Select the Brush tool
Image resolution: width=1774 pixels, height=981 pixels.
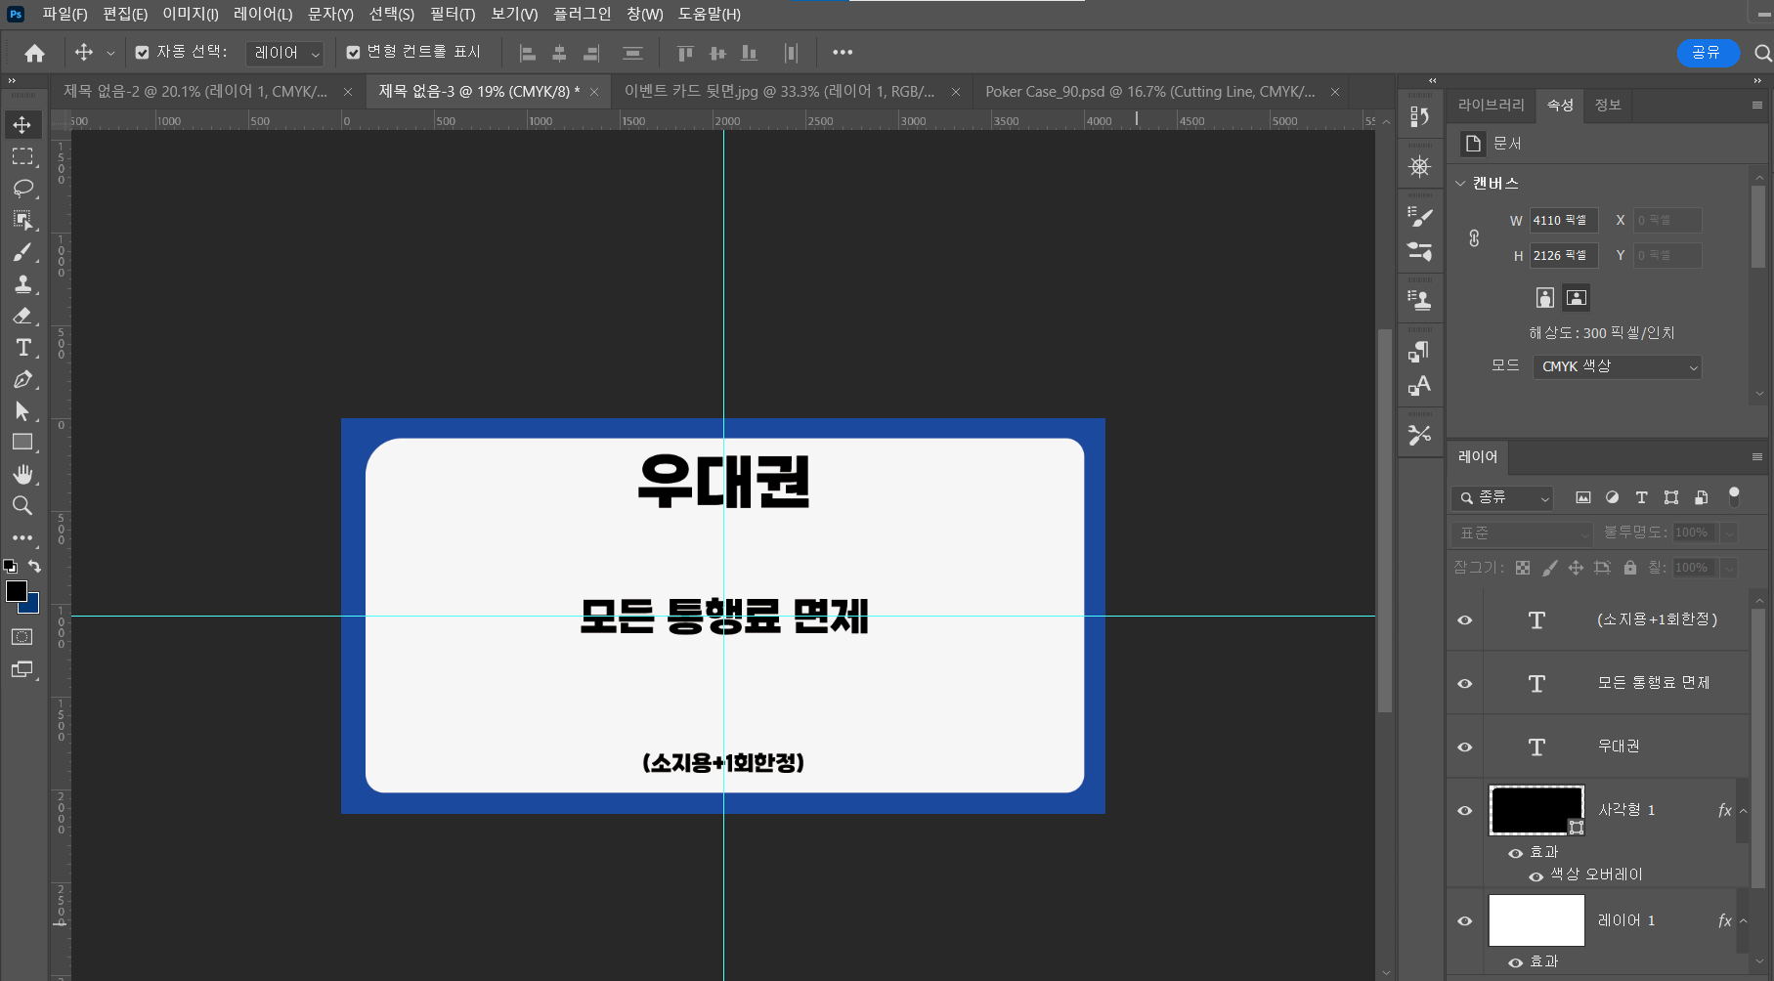22,252
